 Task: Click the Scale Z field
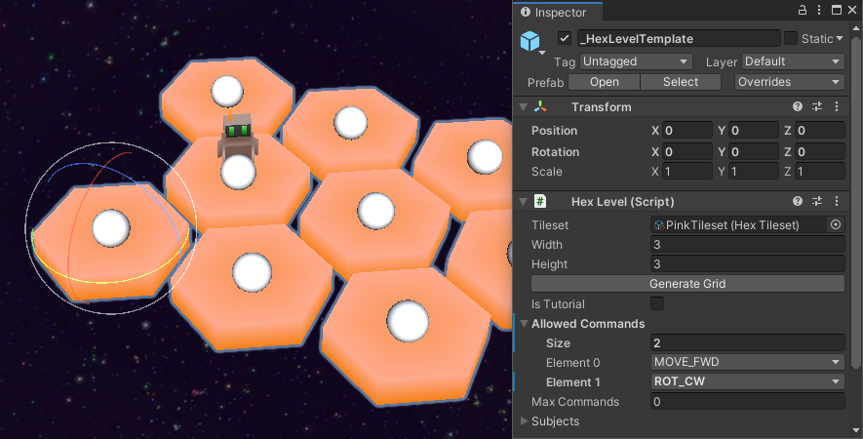(x=819, y=172)
